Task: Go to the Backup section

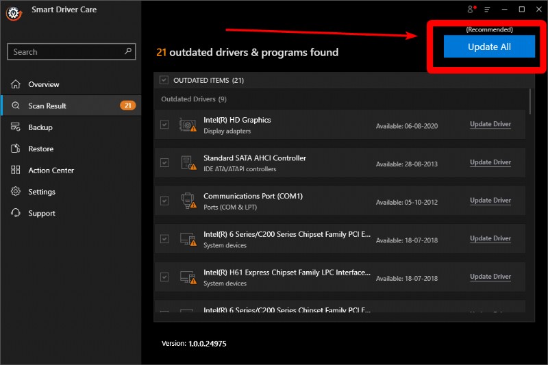Action: click(71, 127)
